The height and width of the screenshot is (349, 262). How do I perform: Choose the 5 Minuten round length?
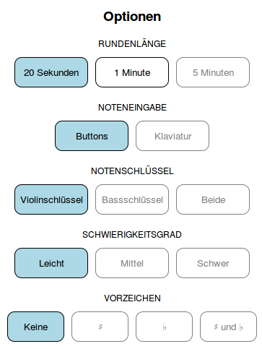tap(213, 72)
